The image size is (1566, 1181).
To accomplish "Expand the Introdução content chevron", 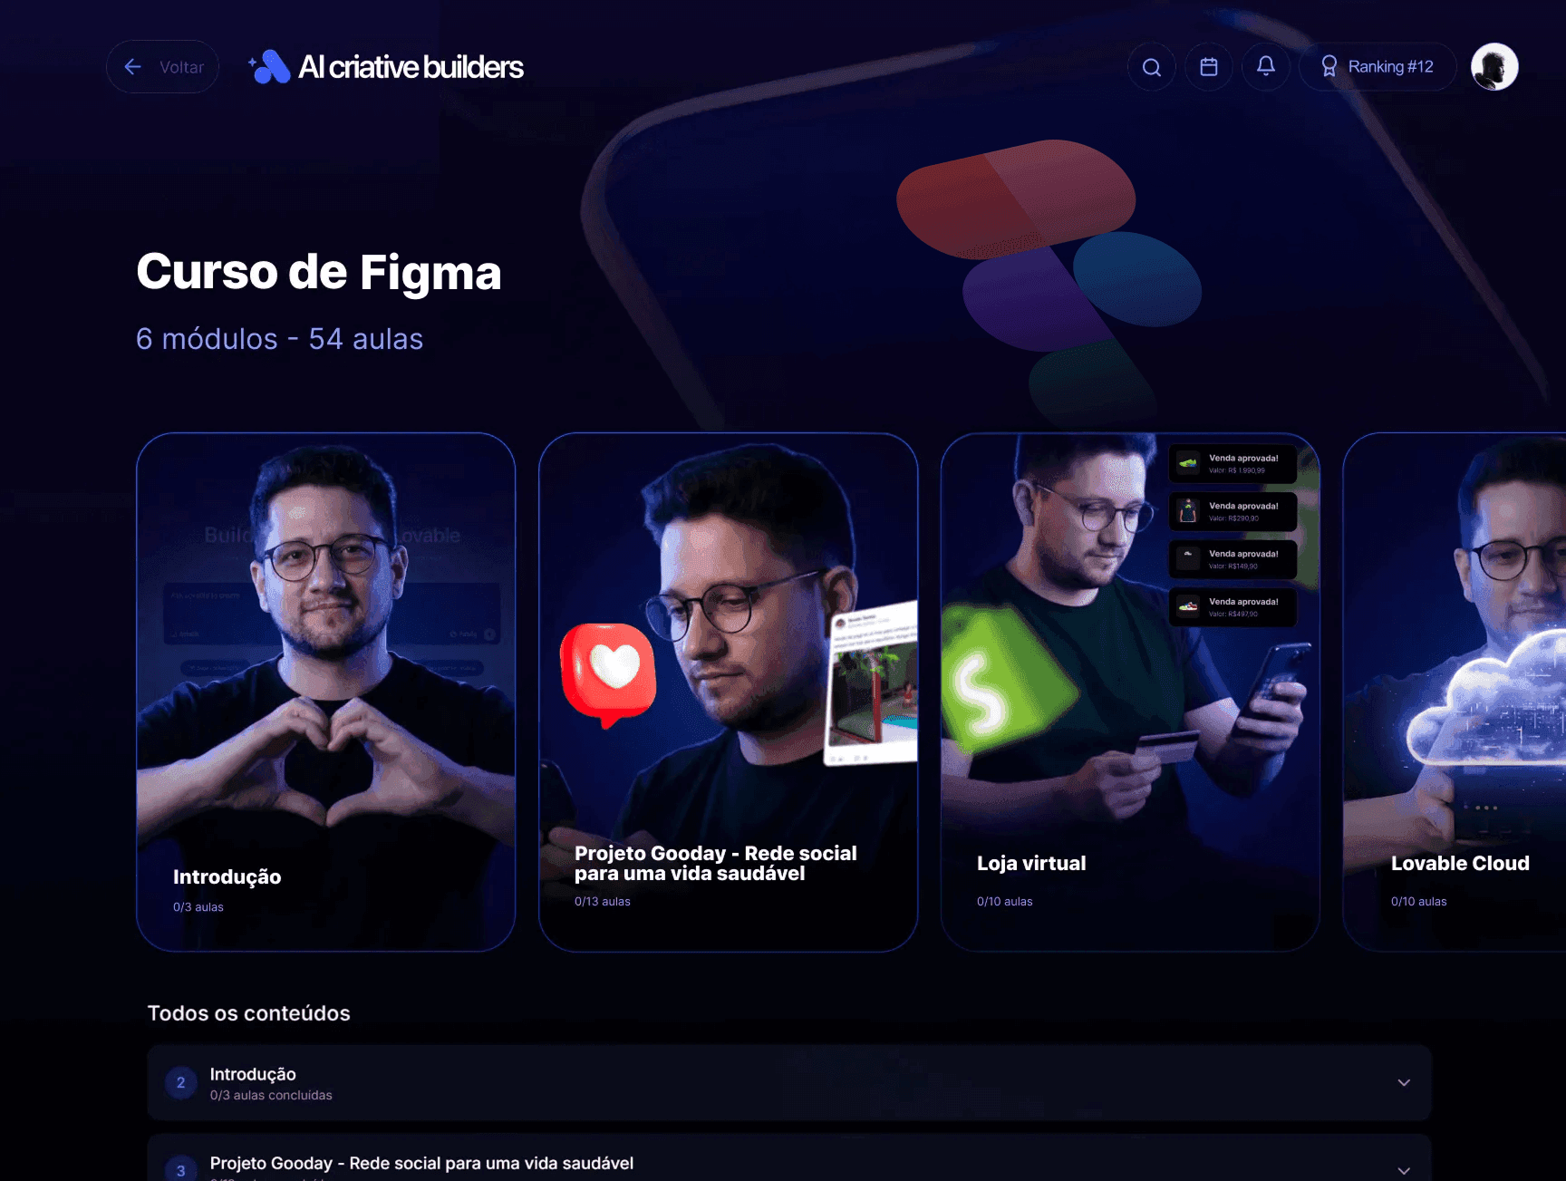I will click(x=1404, y=1083).
